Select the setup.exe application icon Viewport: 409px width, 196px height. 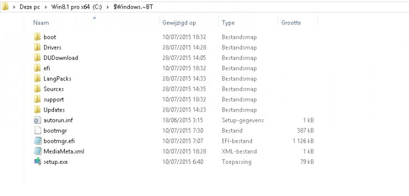point(38,162)
